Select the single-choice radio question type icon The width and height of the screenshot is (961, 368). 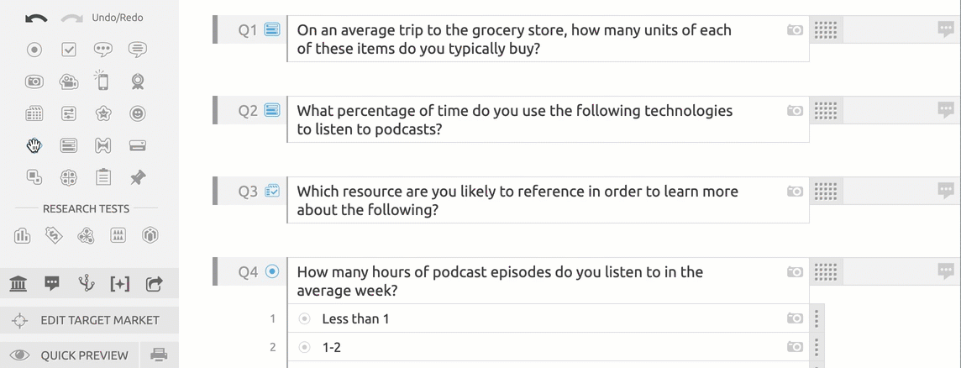tap(34, 50)
